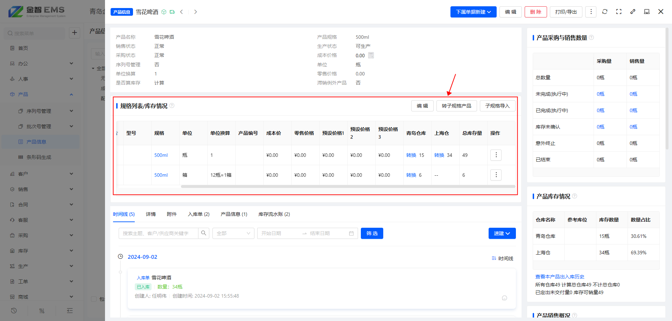Click the copy link icon
Image resolution: width=672 pixels, height=321 pixels.
tap(633, 12)
